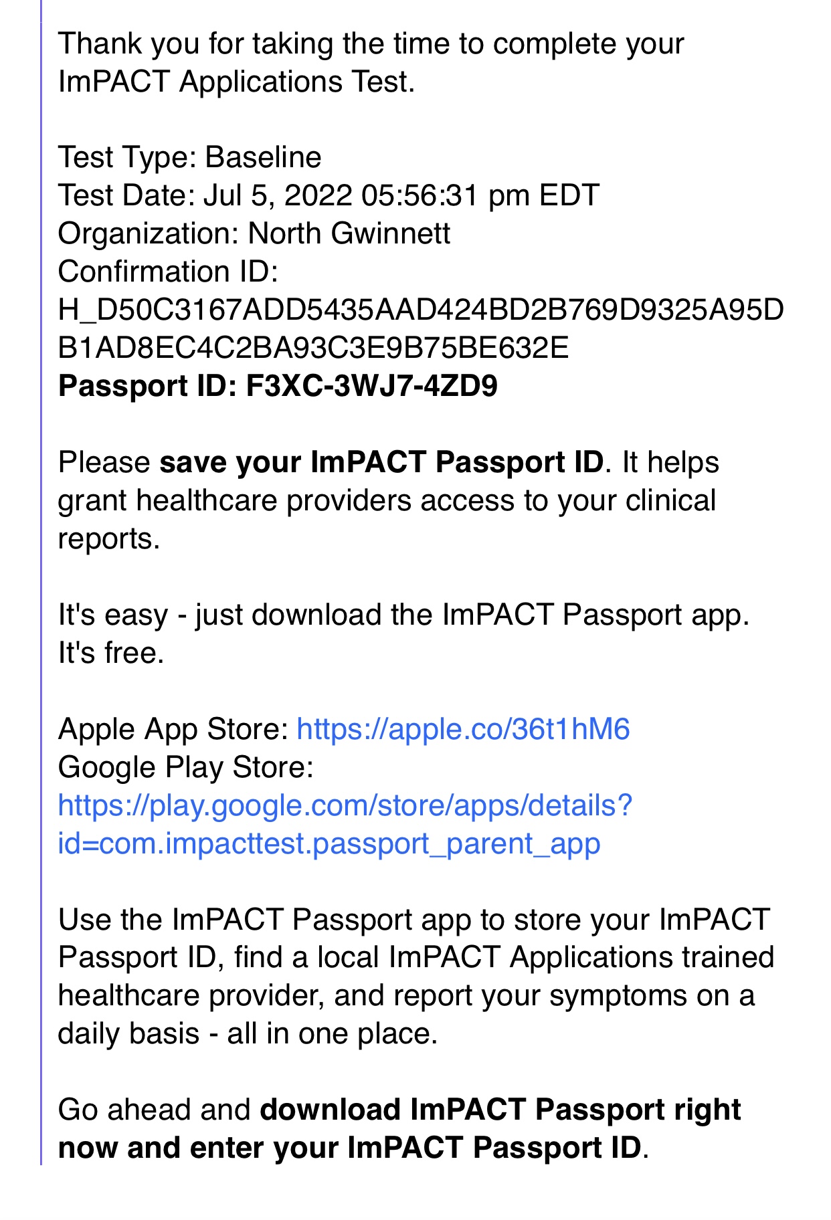
Task: Click bold 'download ImPACT Passport right' text
Action: 500,1110
